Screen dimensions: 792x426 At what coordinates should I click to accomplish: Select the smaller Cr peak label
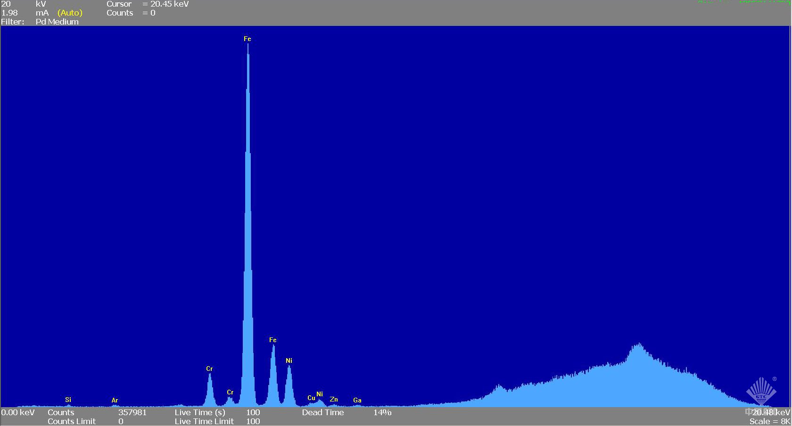pyautogui.click(x=230, y=392)
